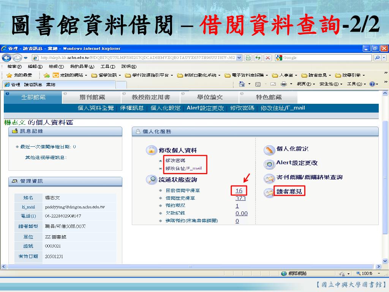This screenshot has height=292, width=389.
Task: Click the browser Back arrow button
Action: pos(6,58)
